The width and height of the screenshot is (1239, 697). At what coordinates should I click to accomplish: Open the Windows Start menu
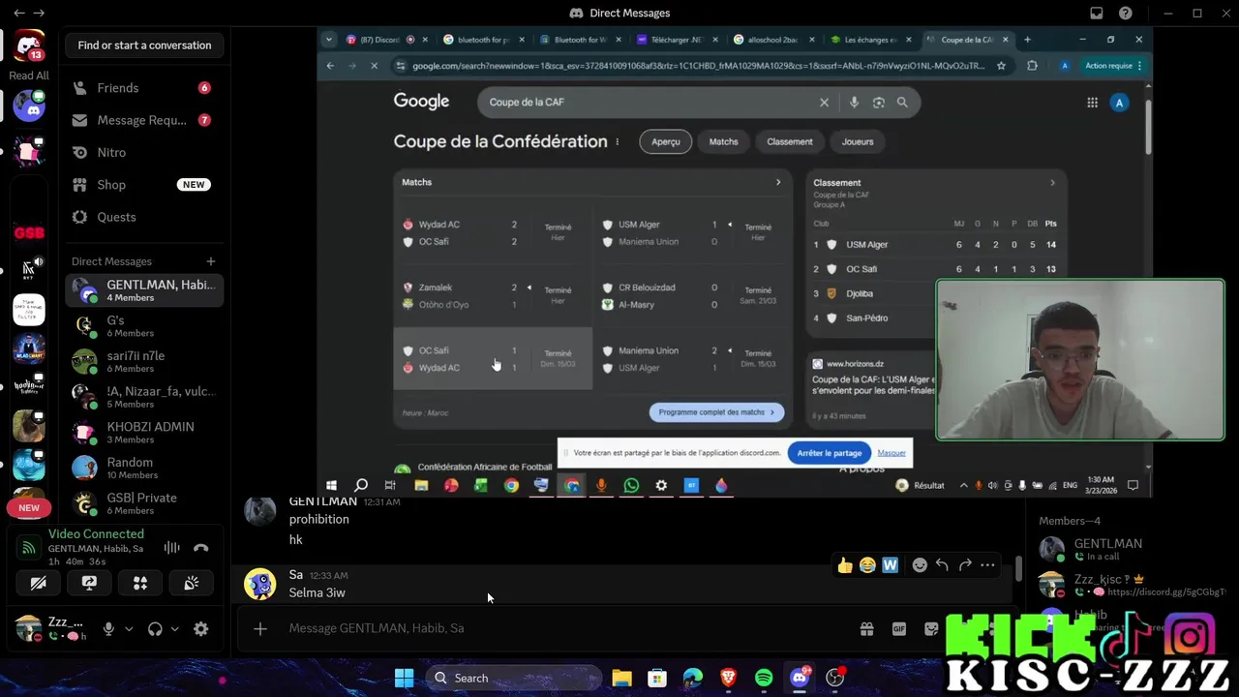coord(405,678)
